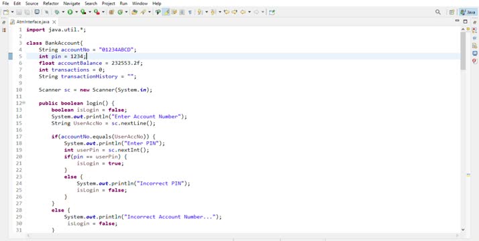Toggle Mark Occurrences highlighter button
This screenshot has width=479, height=241.
pyautogui.click(x=166, y=12)
